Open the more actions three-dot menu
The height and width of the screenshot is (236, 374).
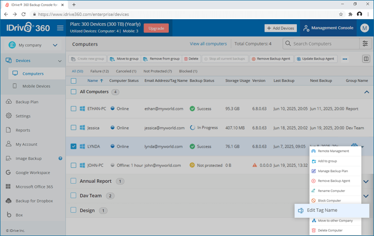(x=345, y=59)
